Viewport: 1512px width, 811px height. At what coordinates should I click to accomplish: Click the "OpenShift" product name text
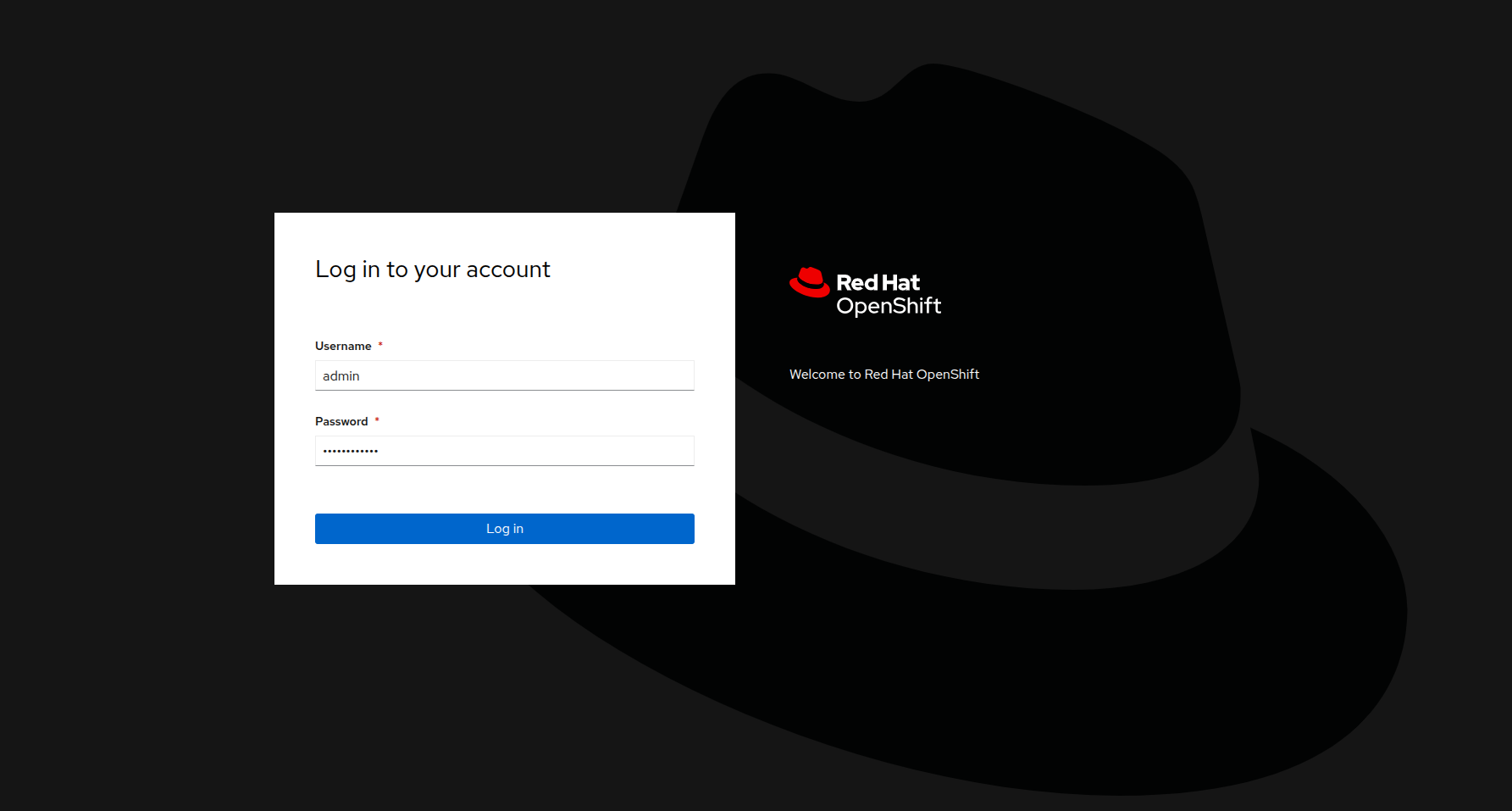pyautogui.click(x=889, y=306)
